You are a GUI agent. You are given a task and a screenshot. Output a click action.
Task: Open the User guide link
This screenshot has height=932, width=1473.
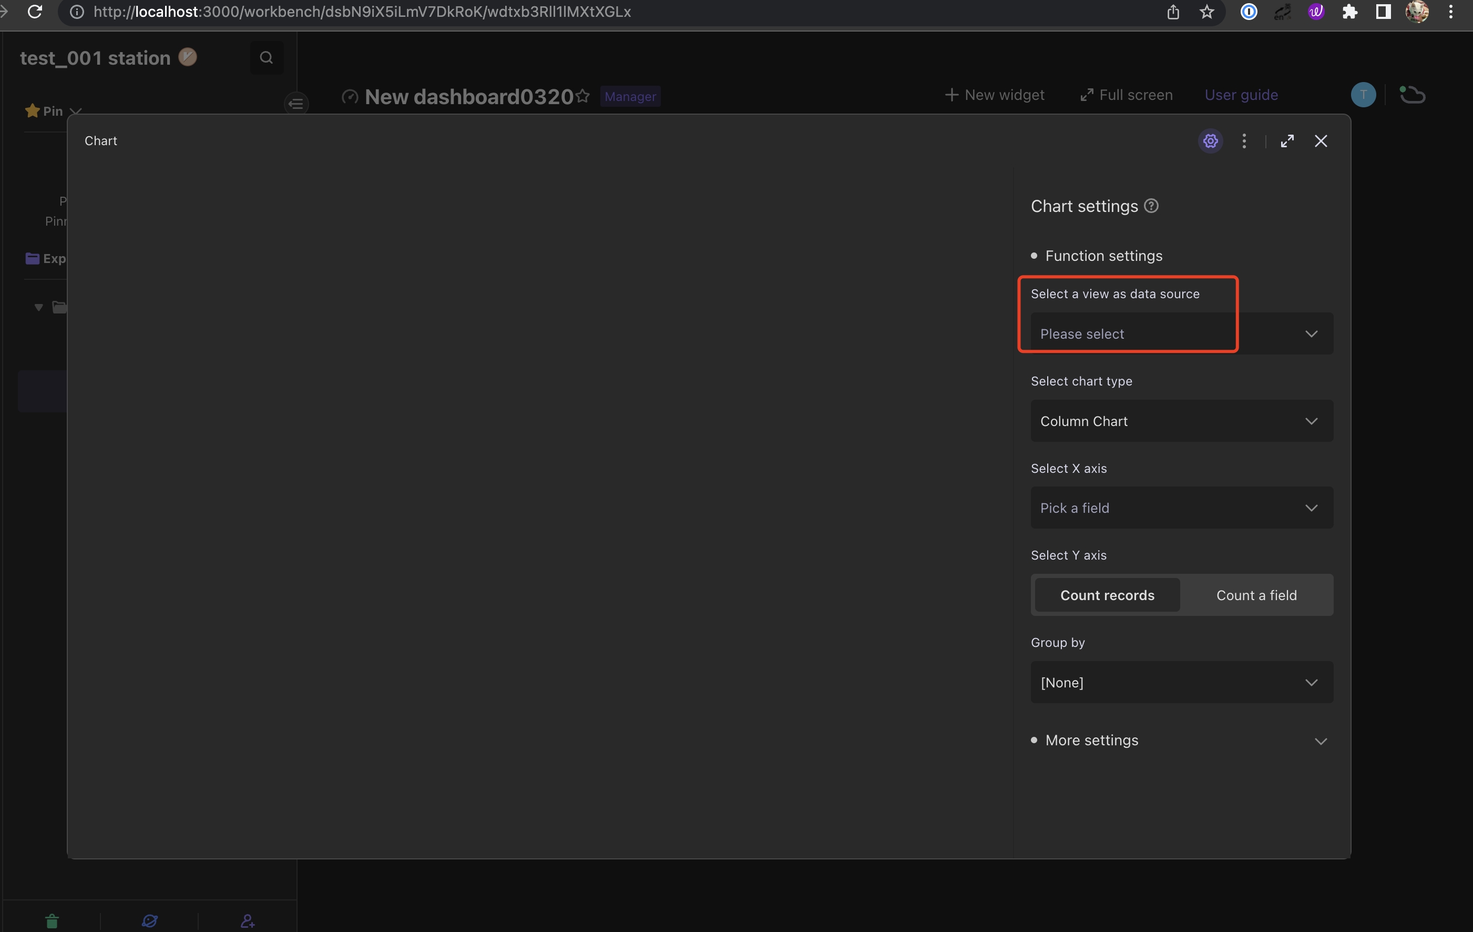click(1242, 95)
